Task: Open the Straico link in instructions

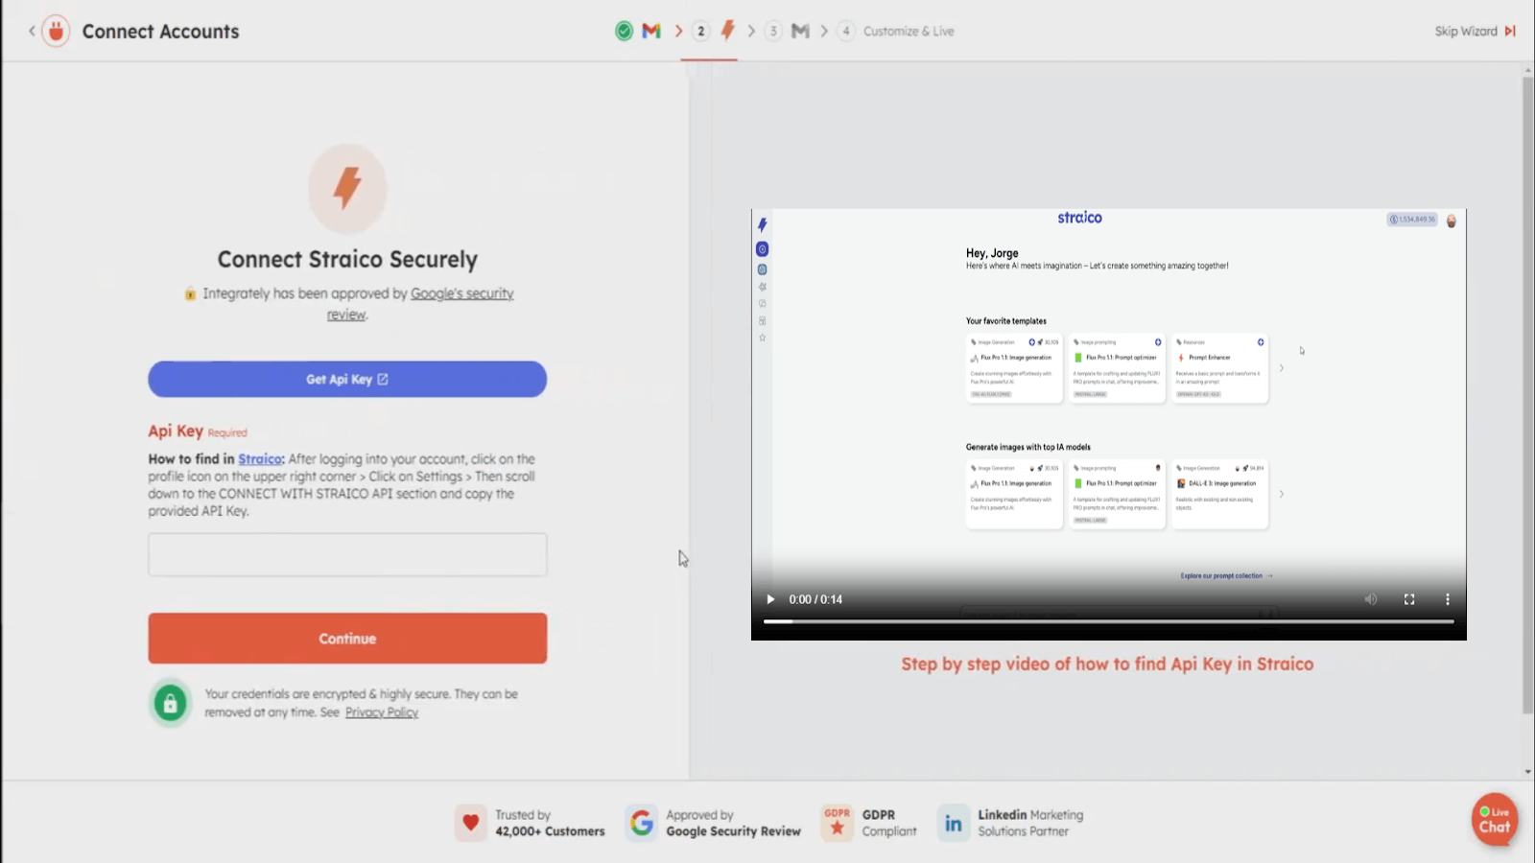Action: coord(260,459)
